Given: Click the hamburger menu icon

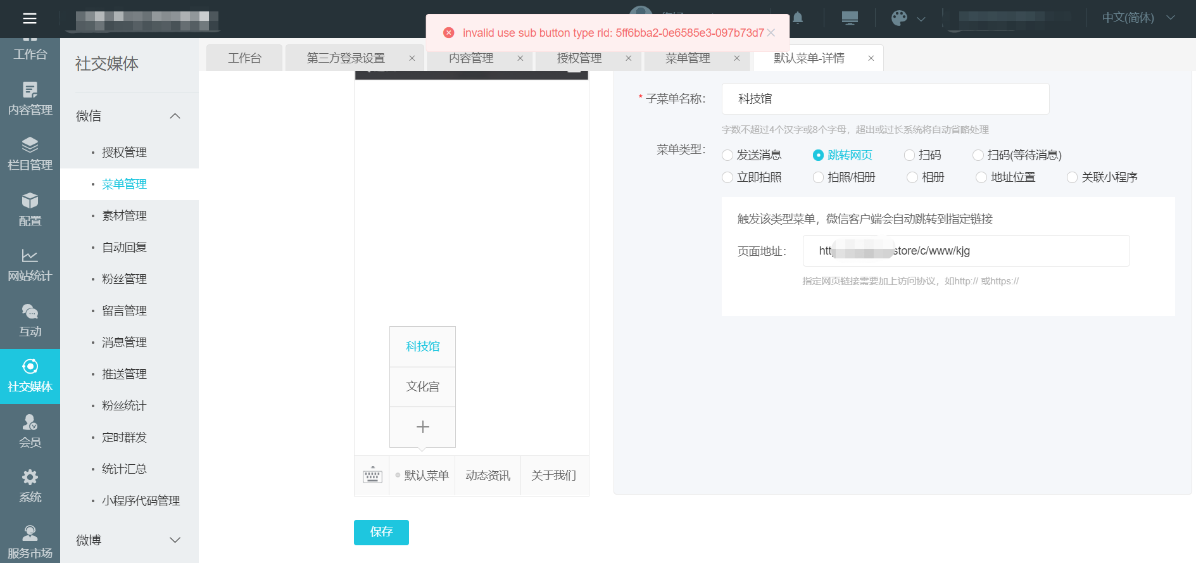Looking at the screenshot, I should (30, 18).
